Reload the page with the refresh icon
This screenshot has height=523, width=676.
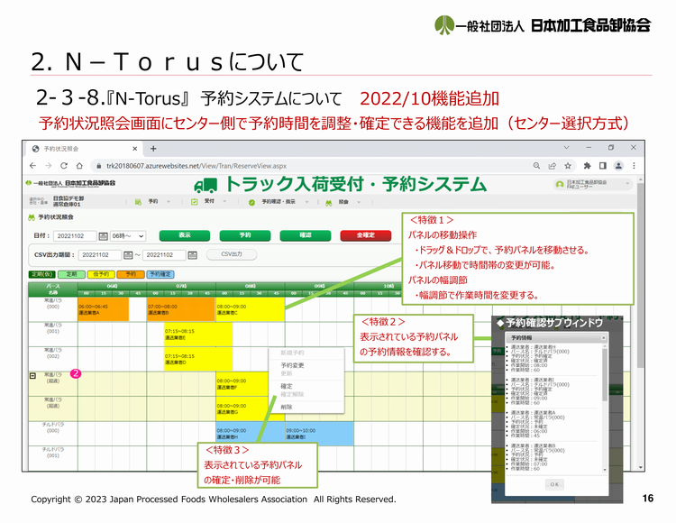64,166
